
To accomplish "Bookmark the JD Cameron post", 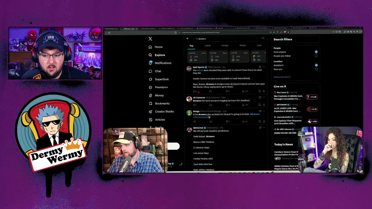I will click(260, 105).
